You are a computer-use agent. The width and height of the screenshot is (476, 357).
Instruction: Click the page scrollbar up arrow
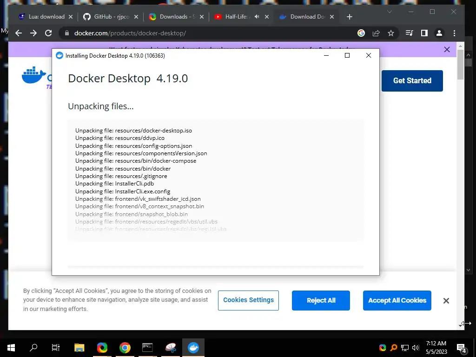coord(461,46)
